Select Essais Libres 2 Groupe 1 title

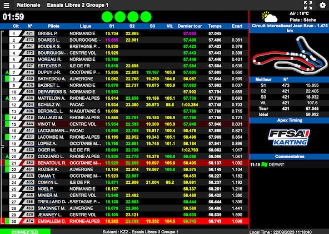[78, 5]
